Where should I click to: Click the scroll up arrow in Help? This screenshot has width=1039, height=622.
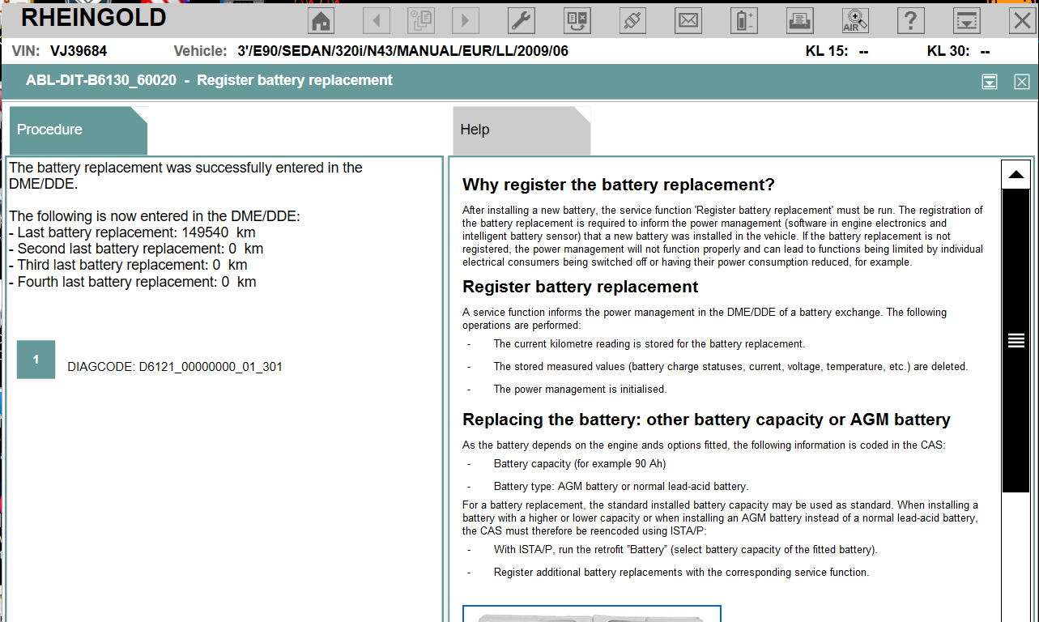(1016, 174)
